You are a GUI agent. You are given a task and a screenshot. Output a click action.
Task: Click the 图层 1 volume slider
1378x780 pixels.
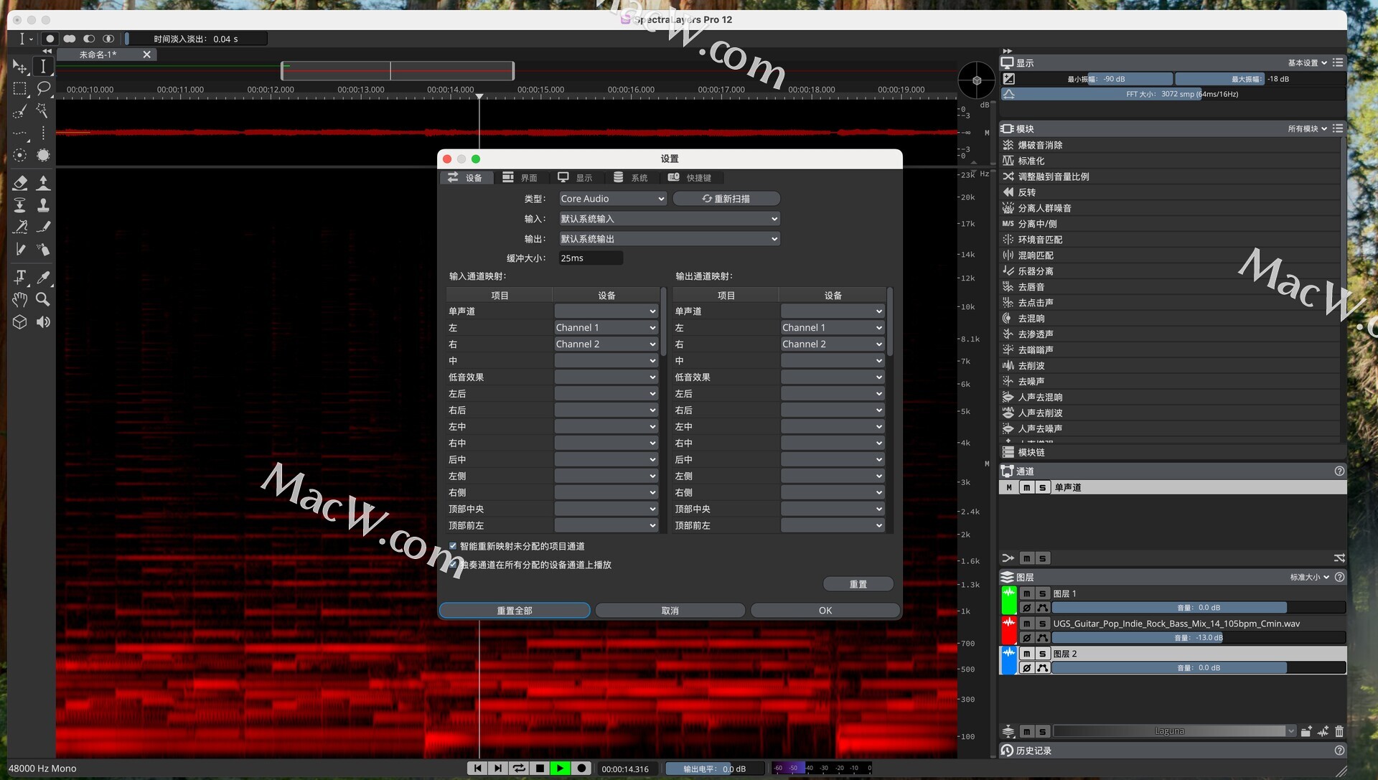click(x=1197, y=608)
